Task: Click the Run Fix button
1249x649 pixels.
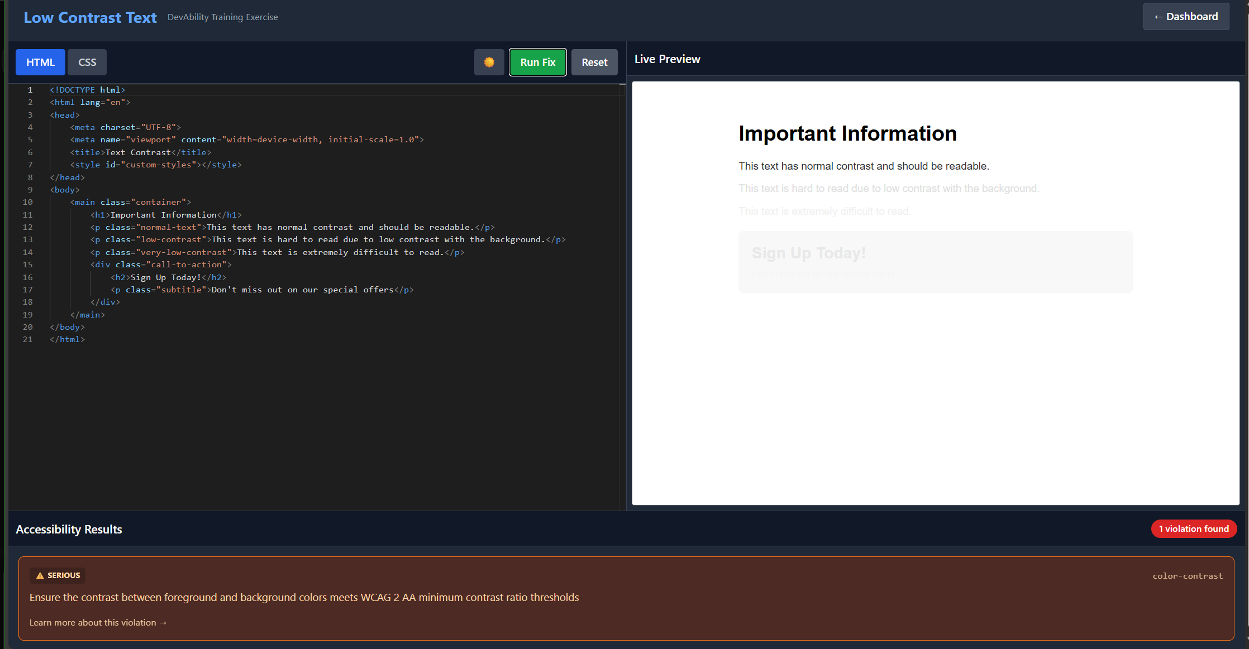Action: click(537, 62)
